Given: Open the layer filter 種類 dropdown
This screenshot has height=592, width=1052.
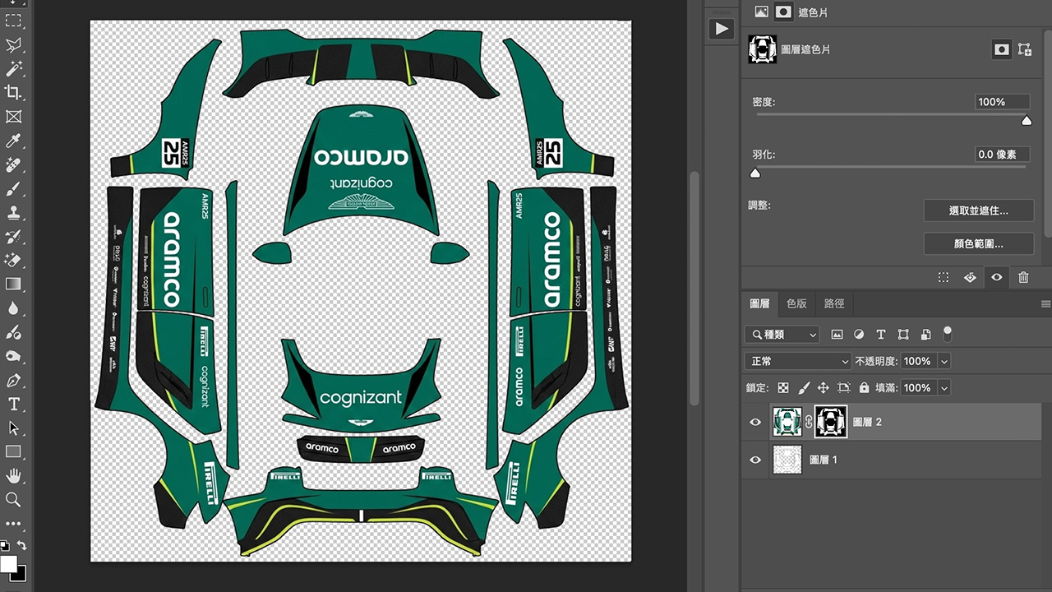Looking at the screenshot, I should pyautogui.click(x=782, y=335).
